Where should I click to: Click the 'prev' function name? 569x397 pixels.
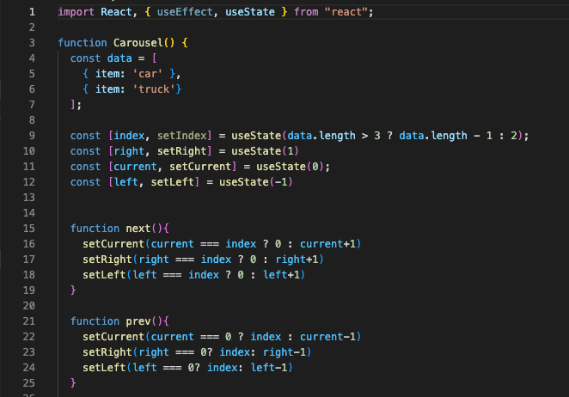[138, 321]
